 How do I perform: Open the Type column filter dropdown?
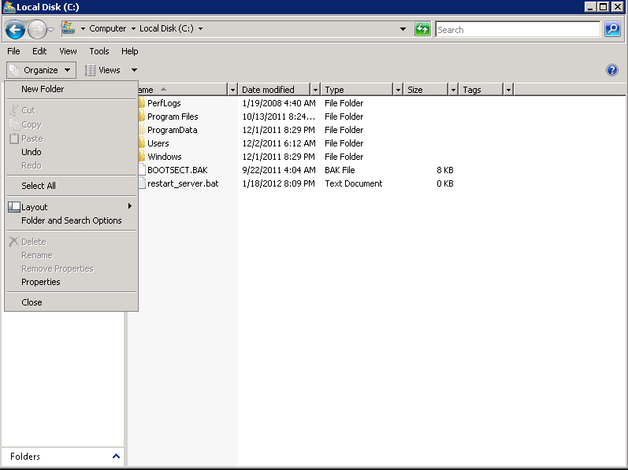coord(398,90)
